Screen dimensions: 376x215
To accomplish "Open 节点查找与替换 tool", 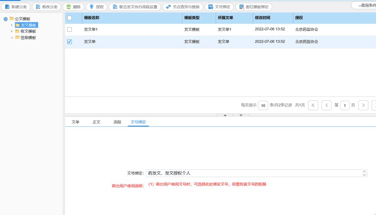I will coord(183,7).
